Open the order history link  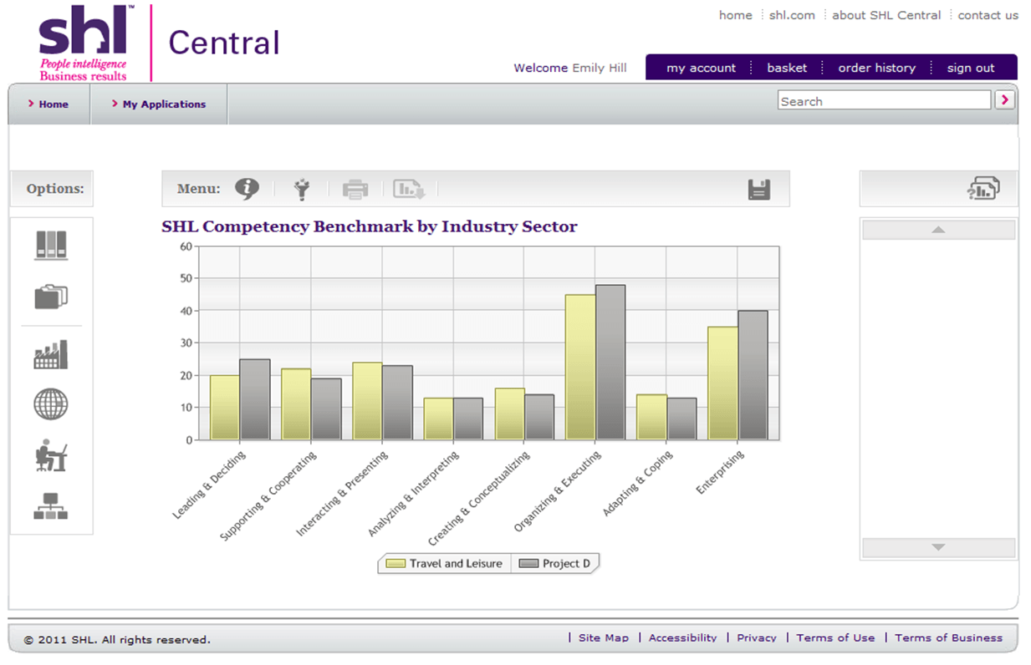click(x=876, y=69)
